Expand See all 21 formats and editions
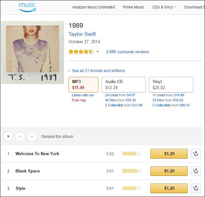The image size is (205, 197). tap(98, 71)
